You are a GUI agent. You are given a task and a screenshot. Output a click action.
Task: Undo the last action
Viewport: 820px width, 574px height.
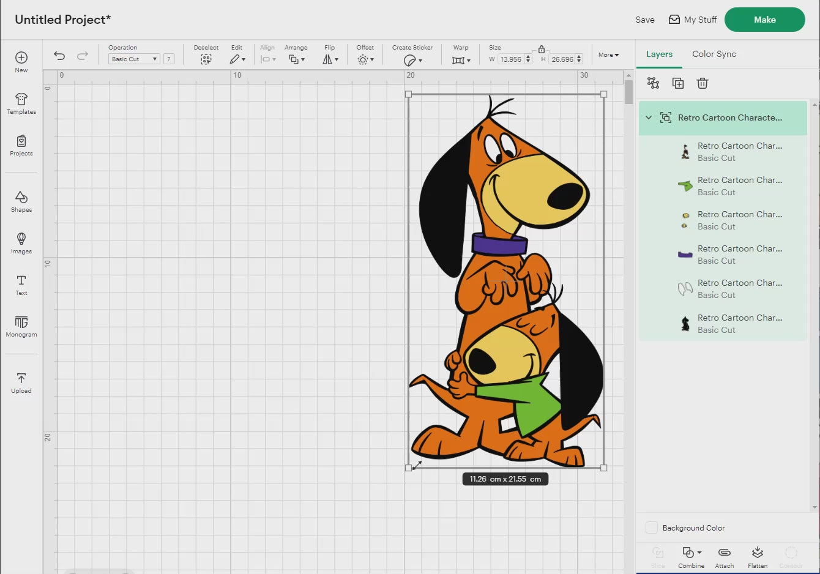pos(59,56)
